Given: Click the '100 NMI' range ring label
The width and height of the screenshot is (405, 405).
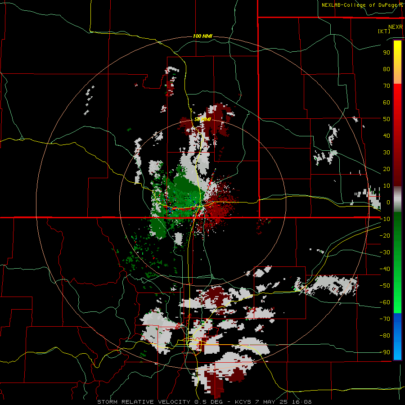Looking at the screenshot, I should coord(202,36).
